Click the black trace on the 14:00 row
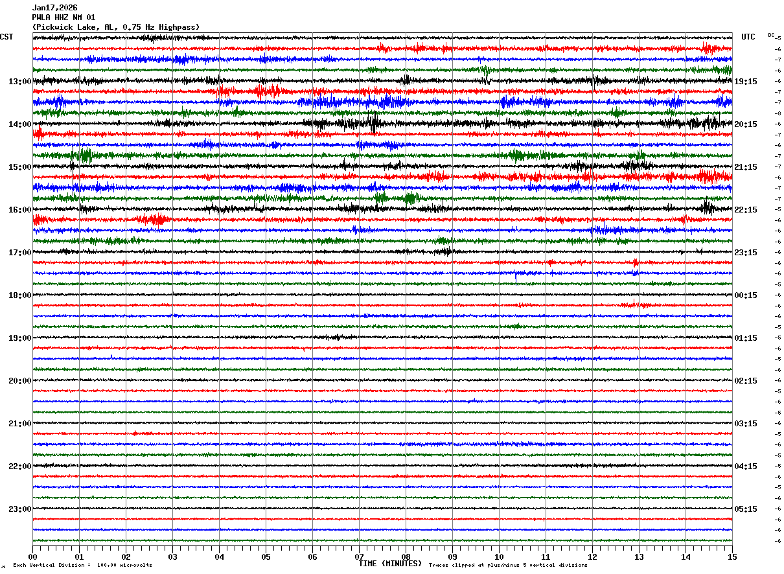This screenshot has width=784, height=574. (382, 124)
